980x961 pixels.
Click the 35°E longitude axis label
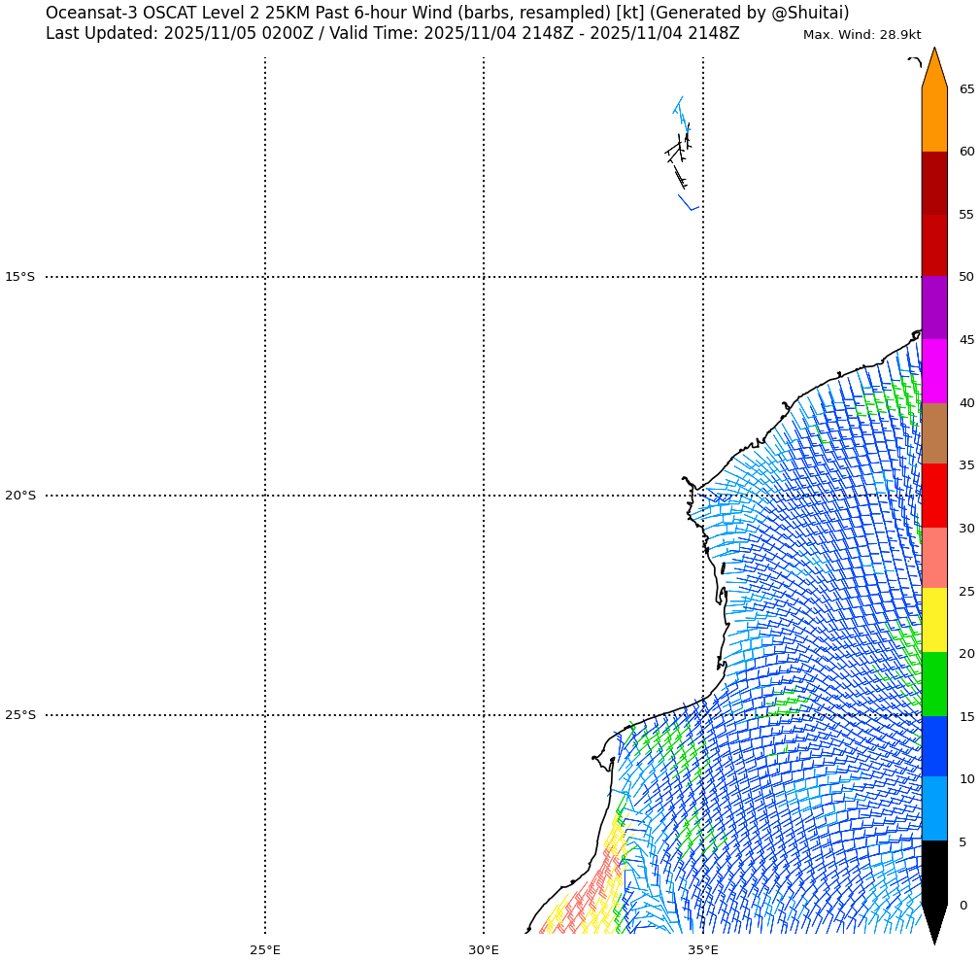(703, 949)
